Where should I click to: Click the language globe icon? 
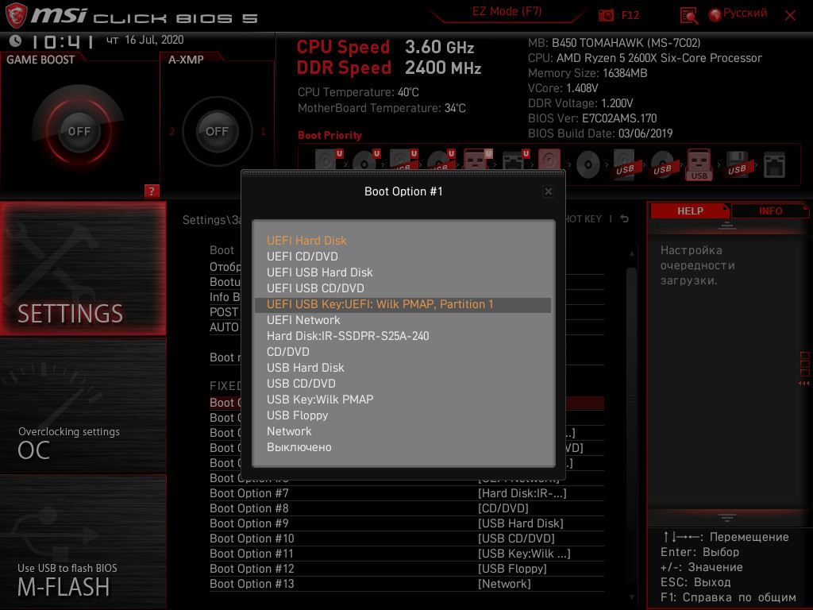coord(715,14)
